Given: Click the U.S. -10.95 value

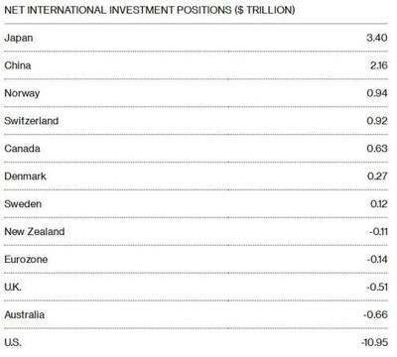Looking at the screenshot, I should click(x=374, y=342).
